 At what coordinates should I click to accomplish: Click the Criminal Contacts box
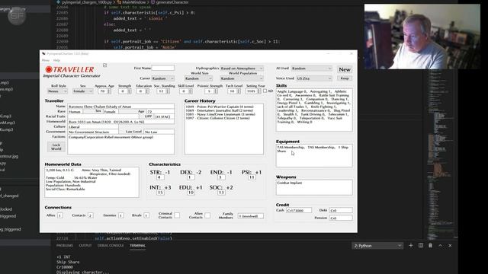[177, 215]
